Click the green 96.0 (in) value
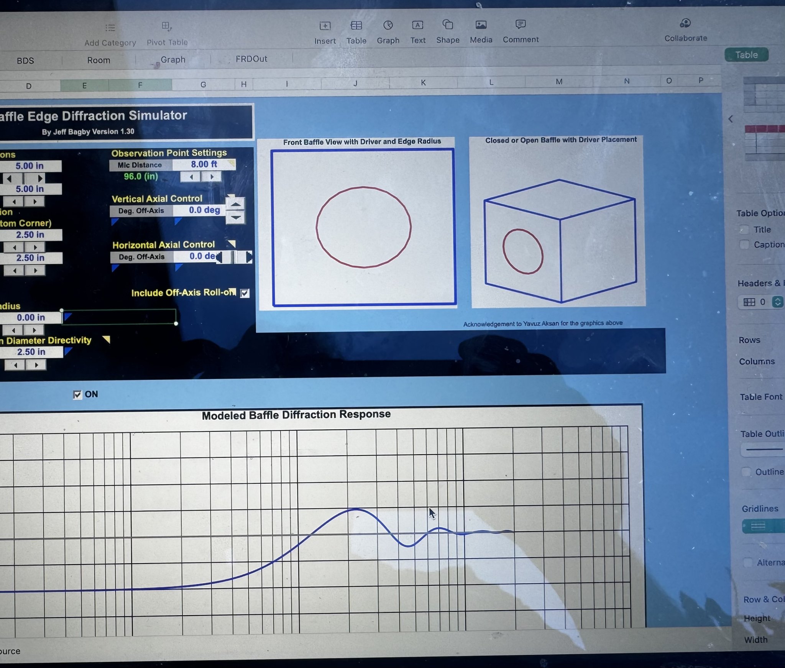This screenshot has width=785, height=668. (x=141, y=176)
